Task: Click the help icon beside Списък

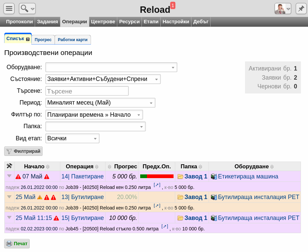Action: (x=28, y=39)
